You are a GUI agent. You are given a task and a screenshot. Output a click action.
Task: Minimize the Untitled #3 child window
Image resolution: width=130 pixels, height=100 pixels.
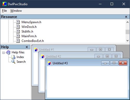click(105, 63)
